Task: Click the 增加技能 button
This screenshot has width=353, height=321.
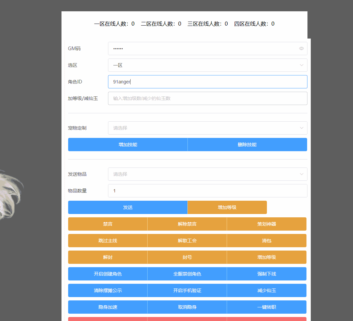Action: 128,145
